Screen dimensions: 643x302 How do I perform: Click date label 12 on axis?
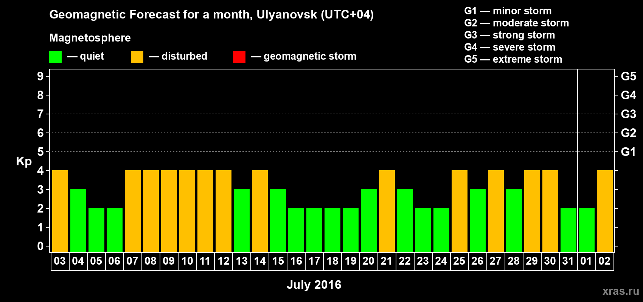pos(224,261)
